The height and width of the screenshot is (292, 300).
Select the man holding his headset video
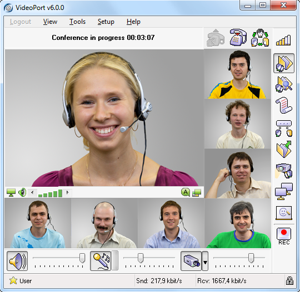point(238,173)
